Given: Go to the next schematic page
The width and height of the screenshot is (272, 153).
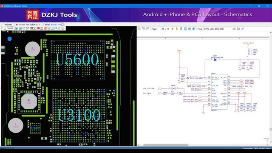Looking at the screenshot, I should 177,29.
